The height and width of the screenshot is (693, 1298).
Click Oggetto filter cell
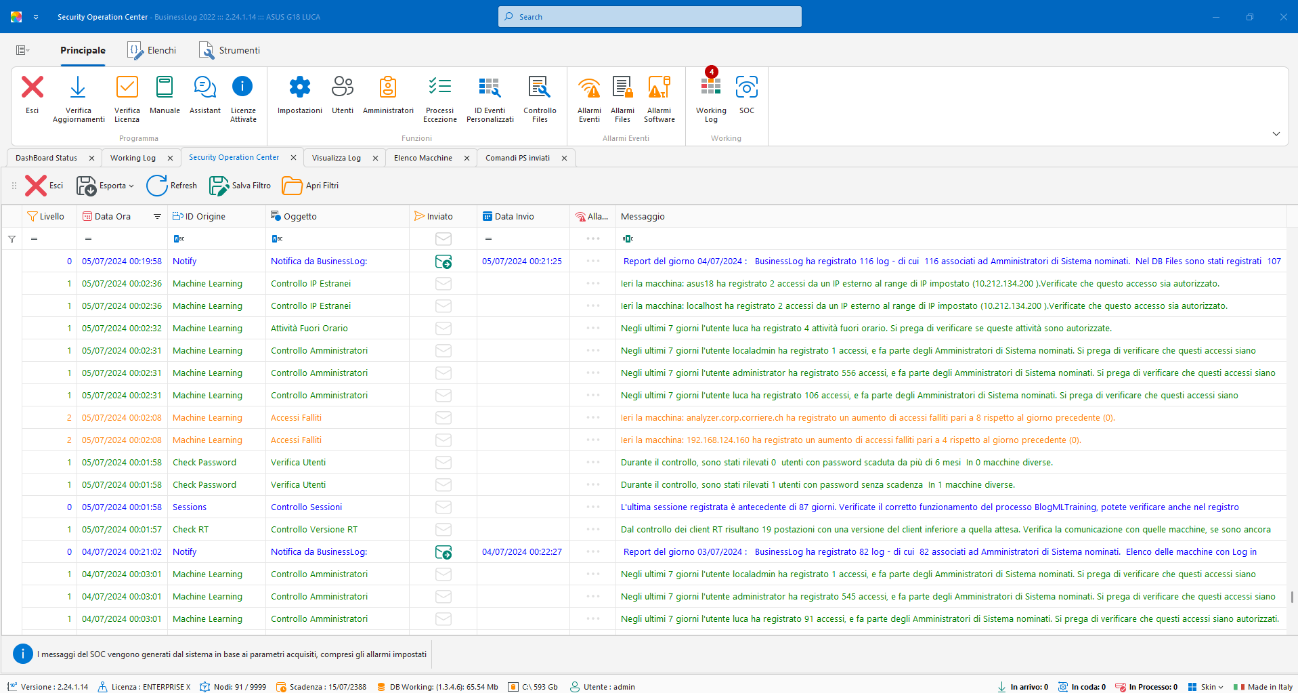(x=337, y=238)
